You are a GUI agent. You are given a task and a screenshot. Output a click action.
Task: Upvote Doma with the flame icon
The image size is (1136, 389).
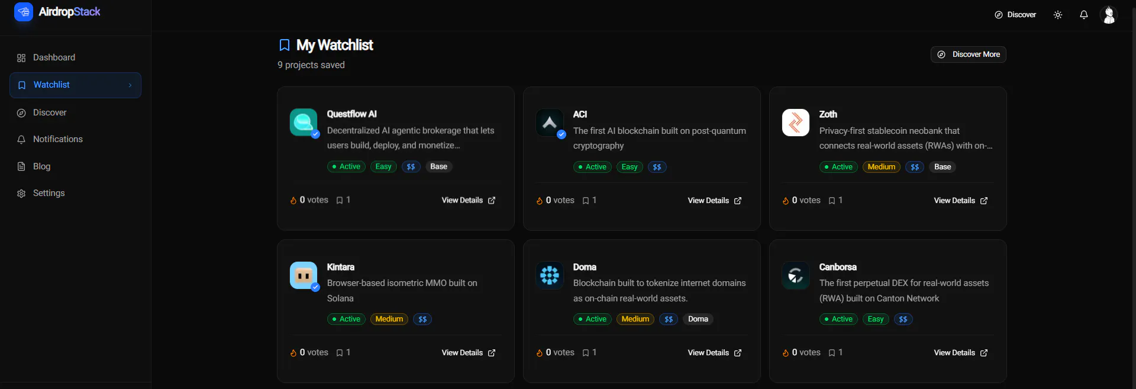click(x=540, y=353)
